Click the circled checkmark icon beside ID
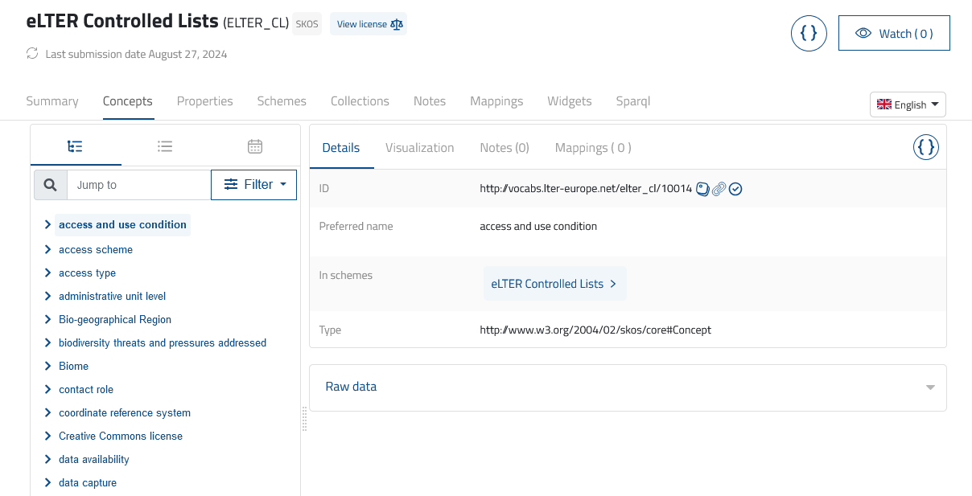 (735, 189)
